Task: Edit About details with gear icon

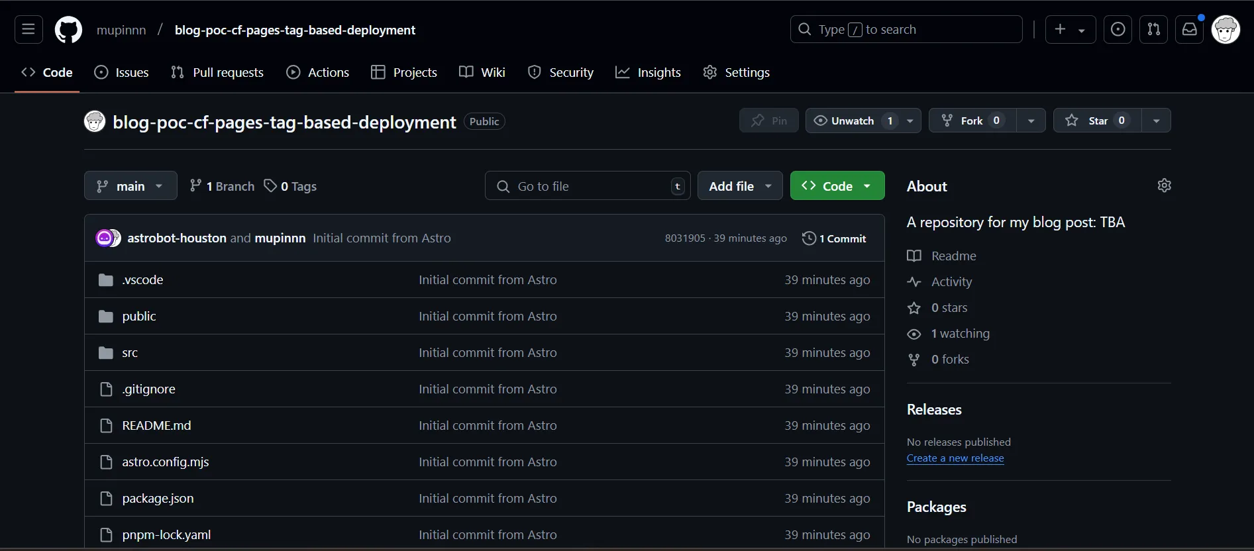Action: point(1164,185)
